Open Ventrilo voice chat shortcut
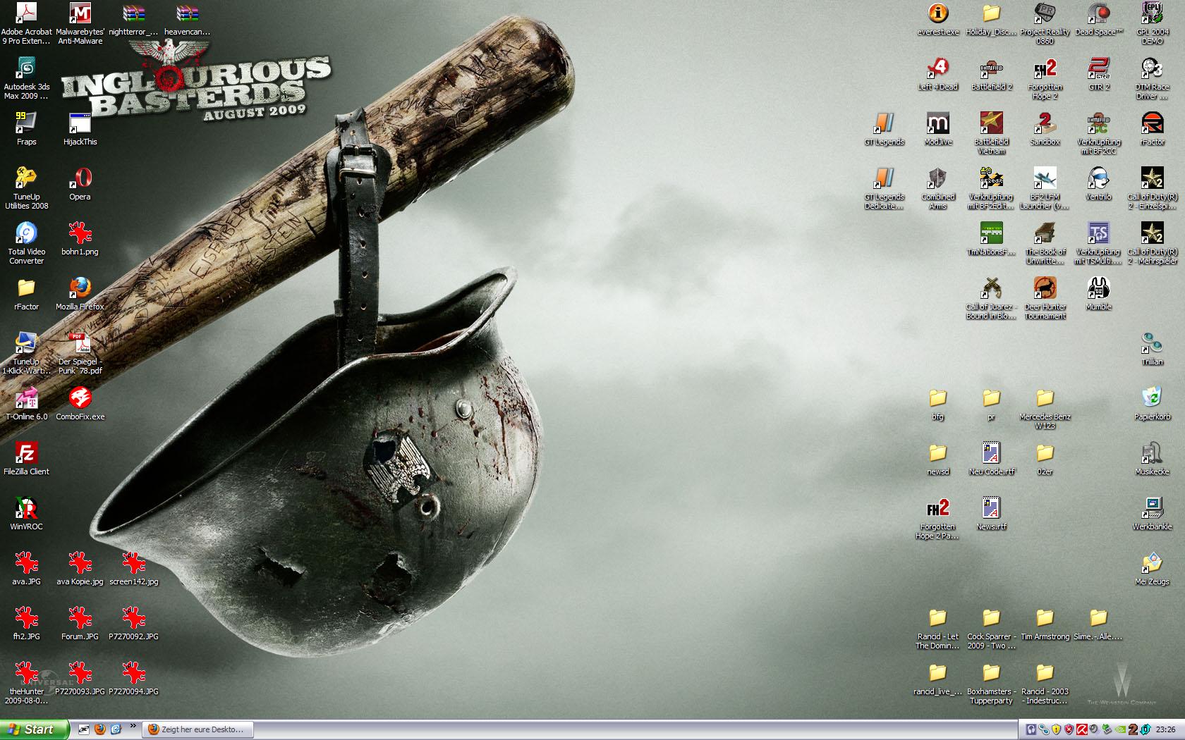Image resolution: width=1185 pixels, height=740 pixels. click(1098, 184)
